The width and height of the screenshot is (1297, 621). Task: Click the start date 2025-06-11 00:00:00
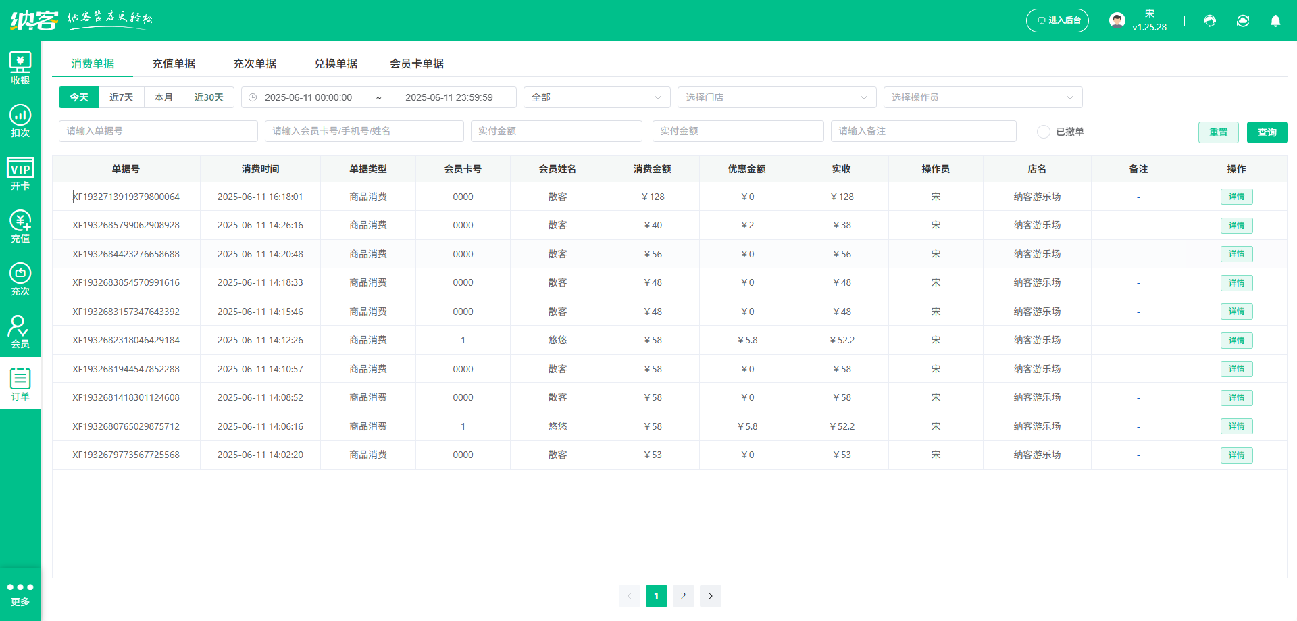pyautogui.click(x=308, y=97)
